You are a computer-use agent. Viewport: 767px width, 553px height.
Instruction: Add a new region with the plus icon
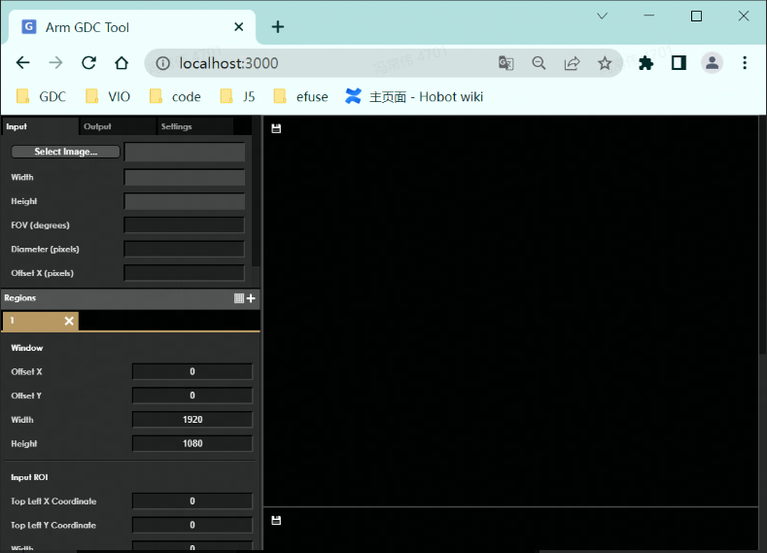[x=252, y=298]
